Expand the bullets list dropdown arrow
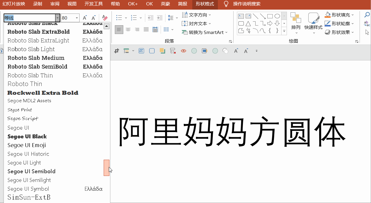Screen dimensions: 371x203 click(126, 18)
